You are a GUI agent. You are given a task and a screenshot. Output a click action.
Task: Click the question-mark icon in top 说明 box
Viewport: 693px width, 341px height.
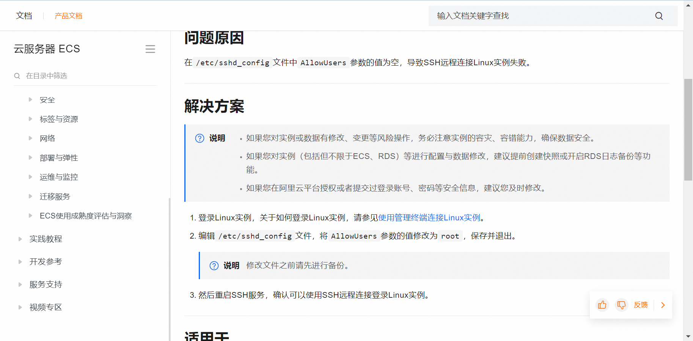coord(200,138)
